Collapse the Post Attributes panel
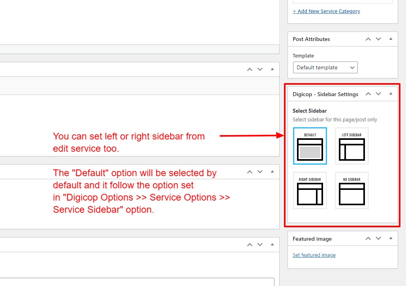The width and height of the screenshot is (406, 286). coord(391,39)
